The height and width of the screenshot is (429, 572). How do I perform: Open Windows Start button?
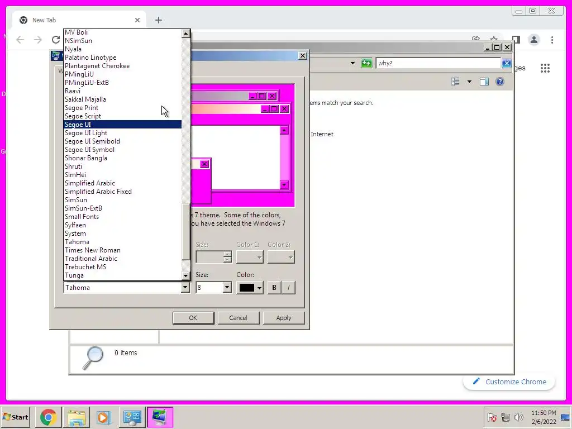[15, 417]
